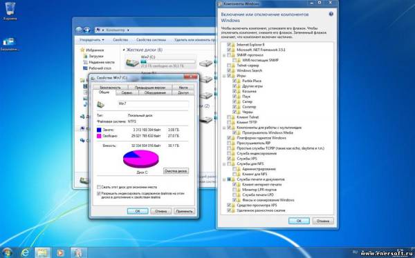Click the Win7 (C:) drive usage bar
The width and height of the screenshot is (415, 258).
click(x=168, y=62)
